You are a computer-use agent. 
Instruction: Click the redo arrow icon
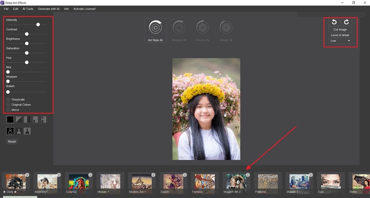[x=346, y=22]
